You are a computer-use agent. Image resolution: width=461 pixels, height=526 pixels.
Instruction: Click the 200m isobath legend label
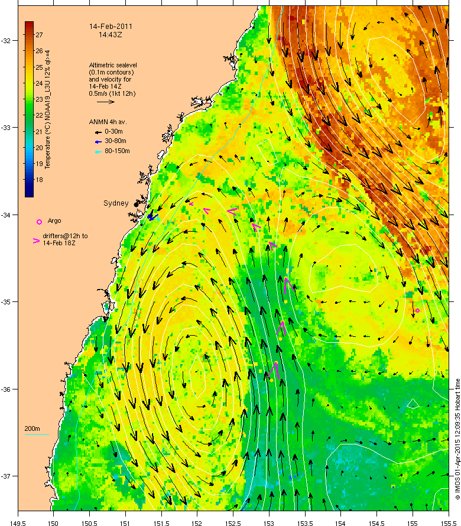point(32,428)
